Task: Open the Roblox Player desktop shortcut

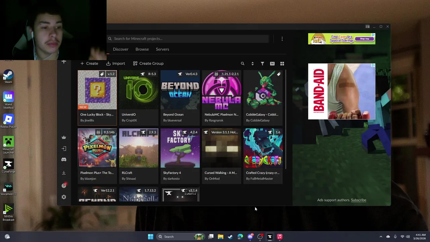Action: (8, 121)
